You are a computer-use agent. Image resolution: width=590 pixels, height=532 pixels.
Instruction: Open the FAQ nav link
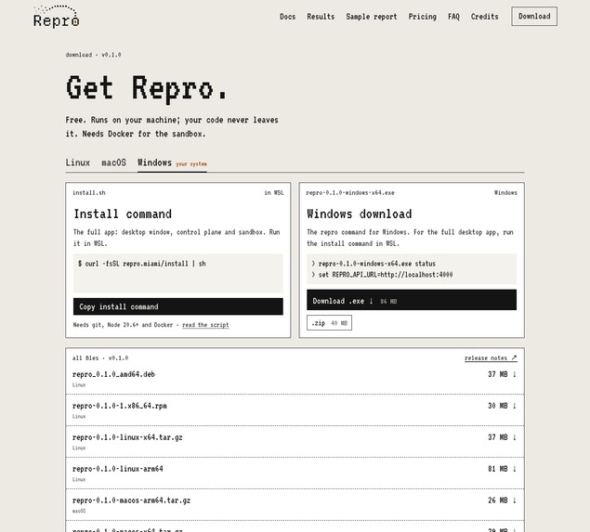(453, 17)
